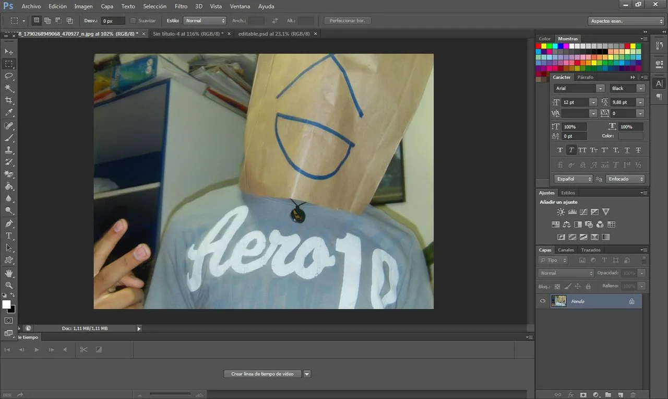Screen dimensions: 668x399
Task: Select the Eyedropper tool
Action: (9, 112)
